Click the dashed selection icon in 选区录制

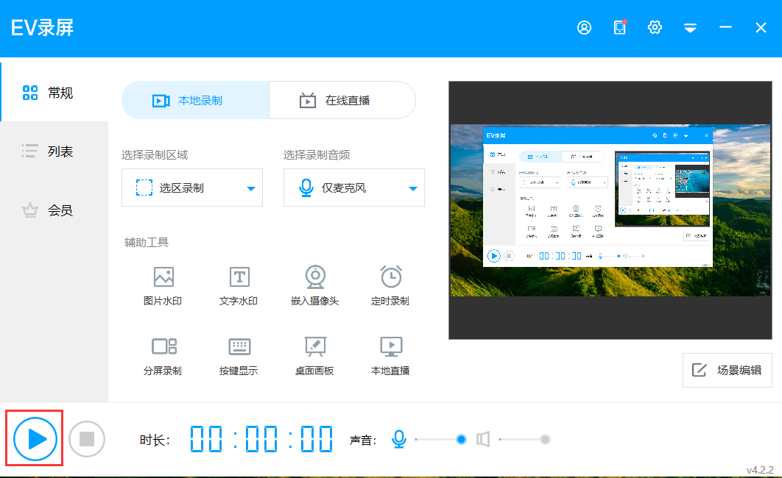pos(144,188)
